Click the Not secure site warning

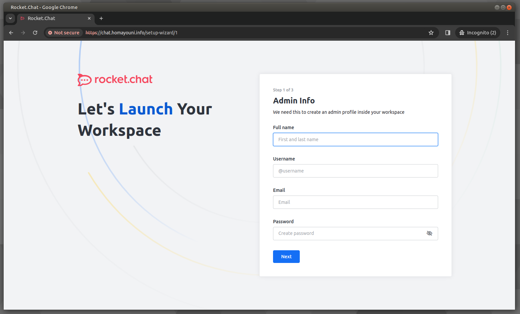tap(64, 33)
